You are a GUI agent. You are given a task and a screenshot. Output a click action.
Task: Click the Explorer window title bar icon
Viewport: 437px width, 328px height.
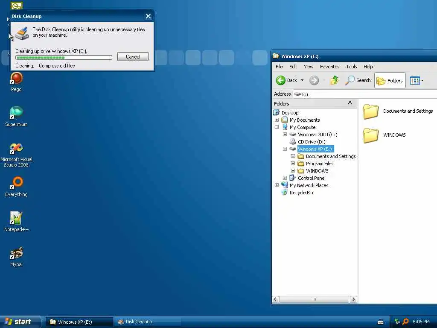[276, 56]
